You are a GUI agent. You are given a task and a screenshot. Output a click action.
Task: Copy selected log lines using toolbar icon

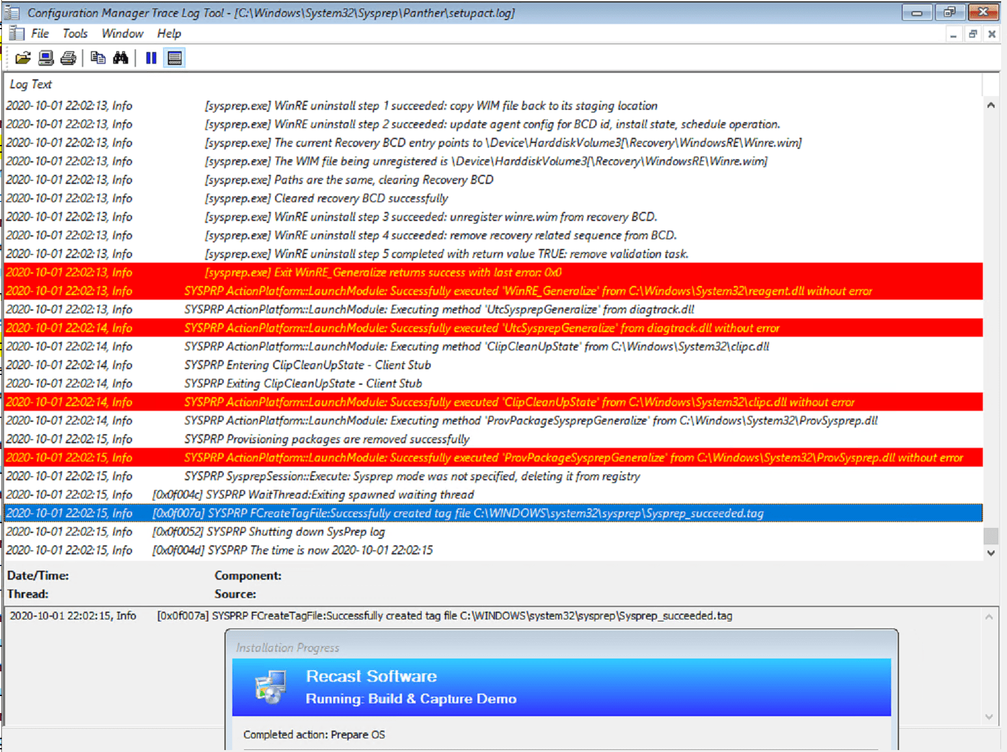pyautogui.click(x=98, y=58)
